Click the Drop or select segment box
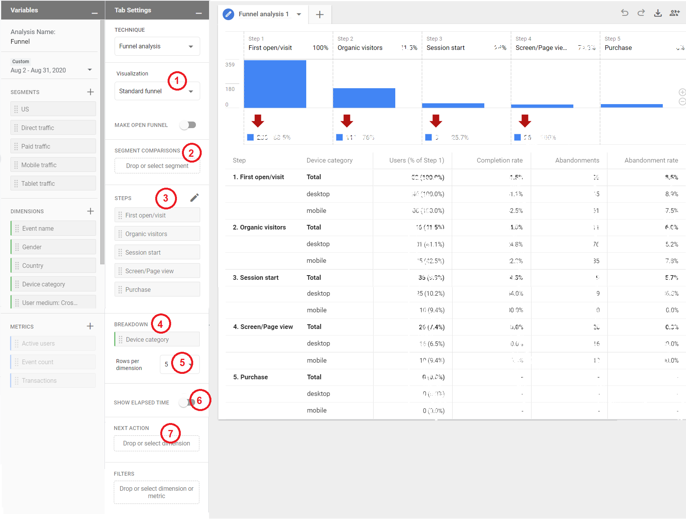 point(157,166)
